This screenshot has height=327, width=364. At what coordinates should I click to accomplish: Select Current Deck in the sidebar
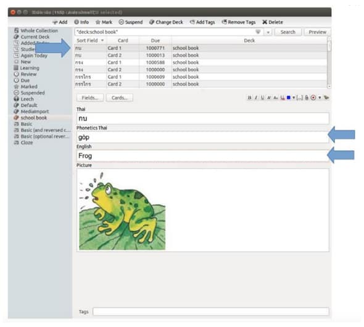[32, 36]
